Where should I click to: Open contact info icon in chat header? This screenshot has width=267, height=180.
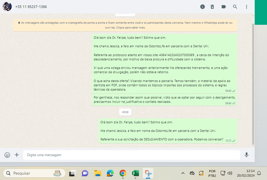pyautogui.click(x=202, y=7)
